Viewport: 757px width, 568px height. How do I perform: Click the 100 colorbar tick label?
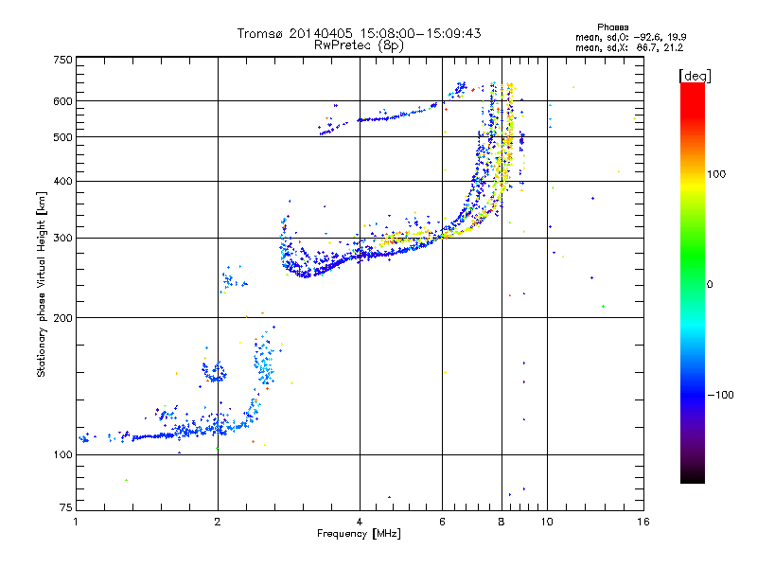(x=716, y=174)
